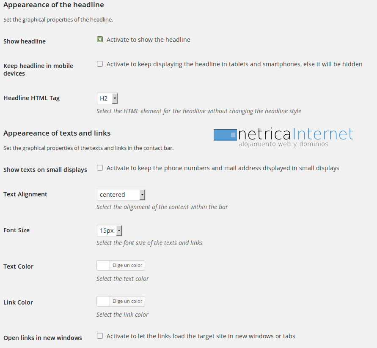Click the Font Size dropdown arrow
Viewport: 377px width, 348px height.
119,231
